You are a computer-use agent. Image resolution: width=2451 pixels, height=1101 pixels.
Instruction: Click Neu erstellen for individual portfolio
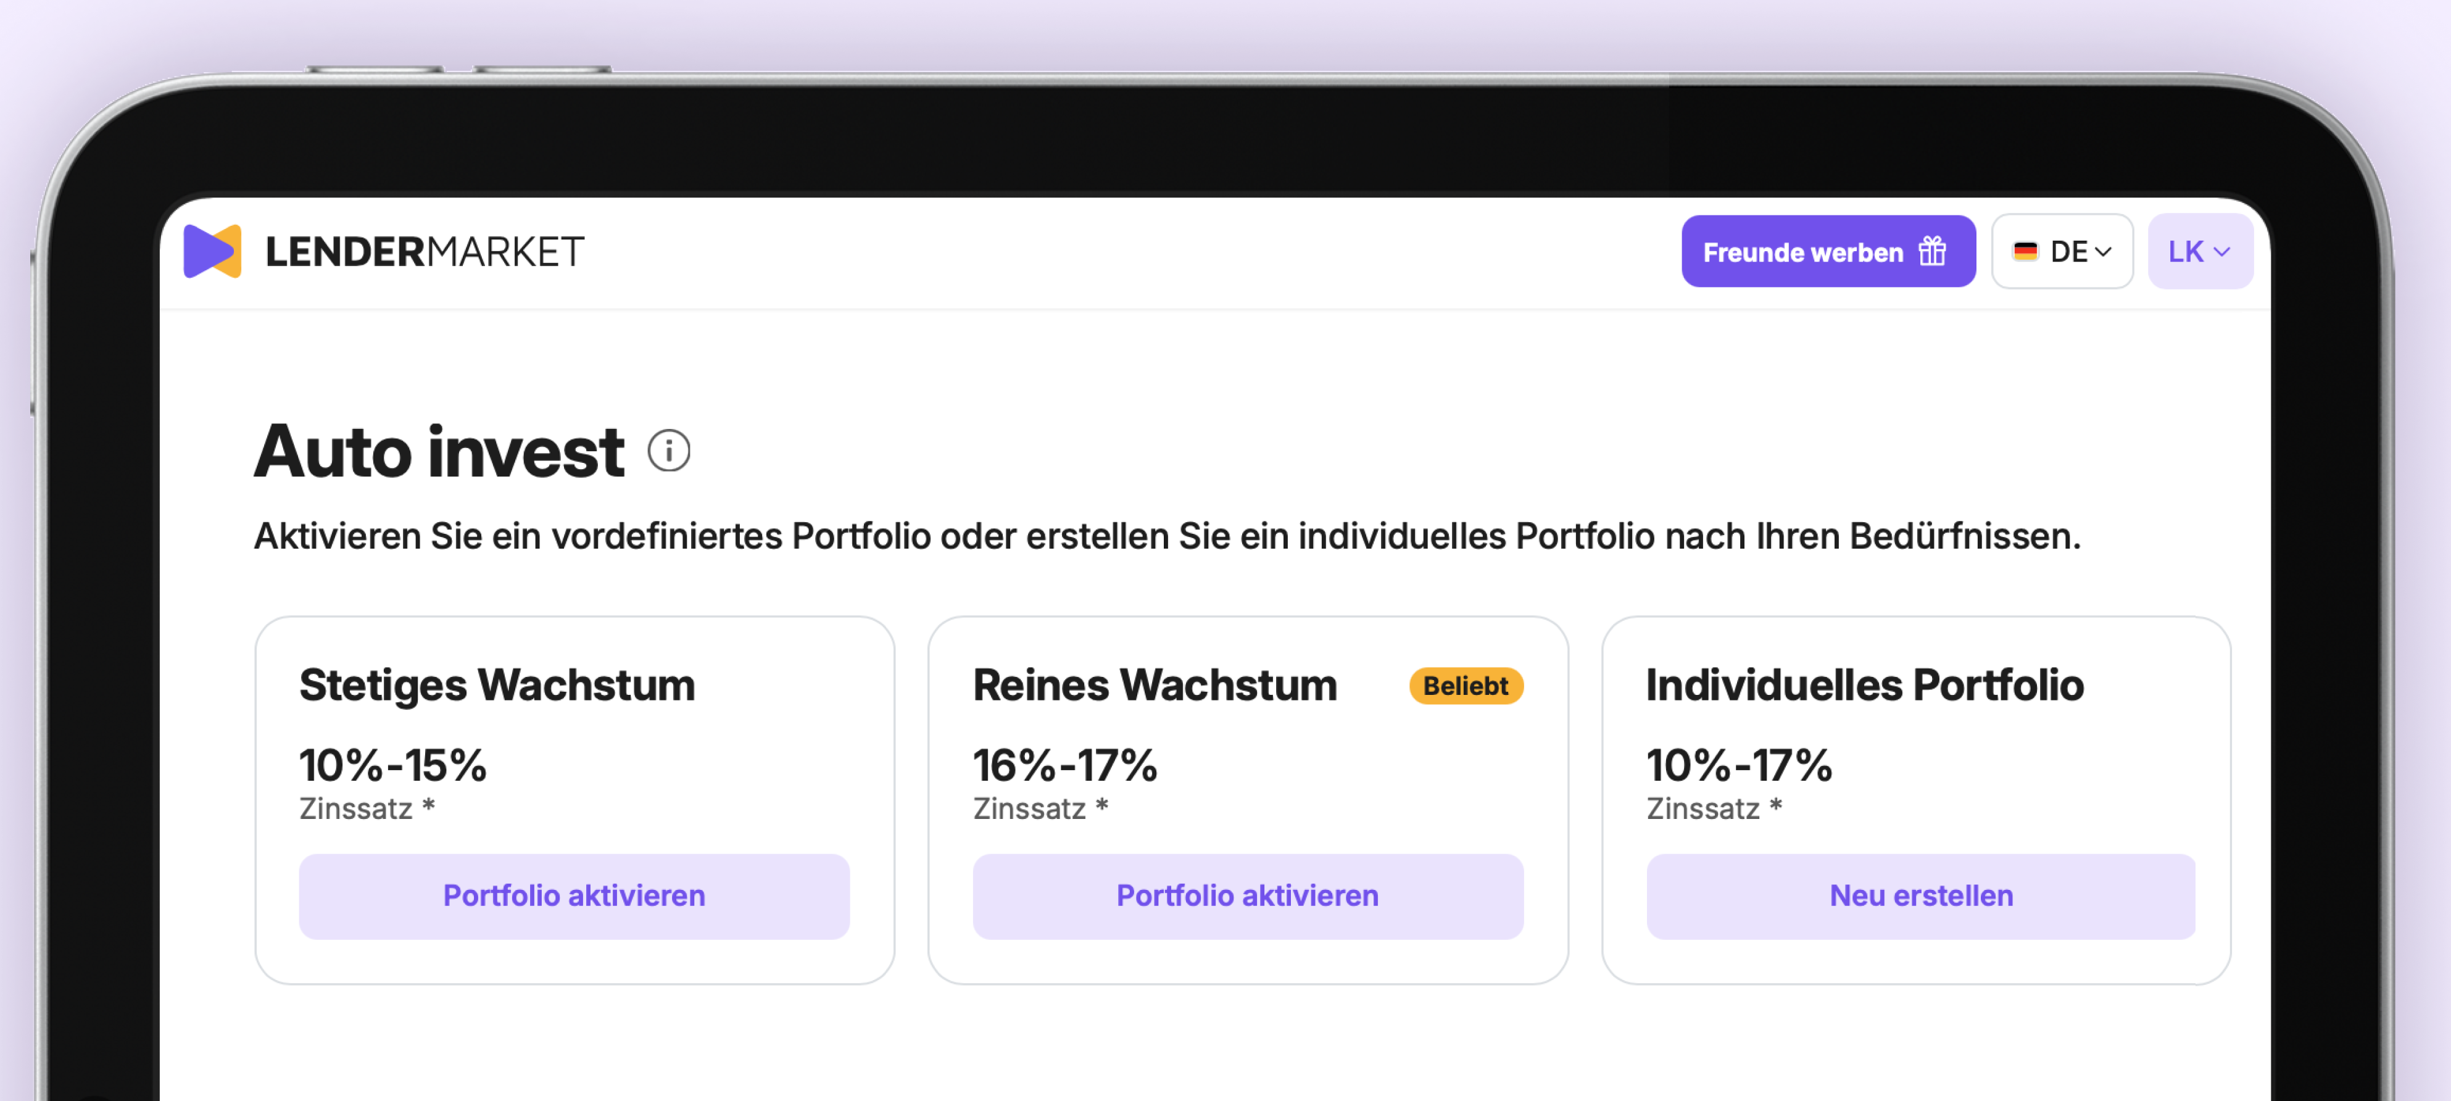tap(1920, 895)
